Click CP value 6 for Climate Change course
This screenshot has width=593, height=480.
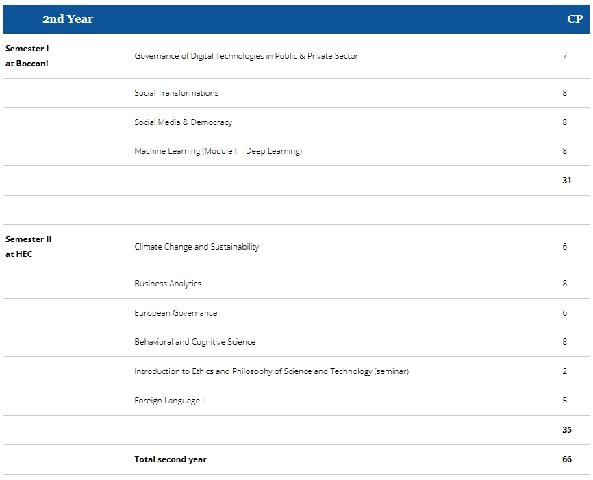coord(565,247)
